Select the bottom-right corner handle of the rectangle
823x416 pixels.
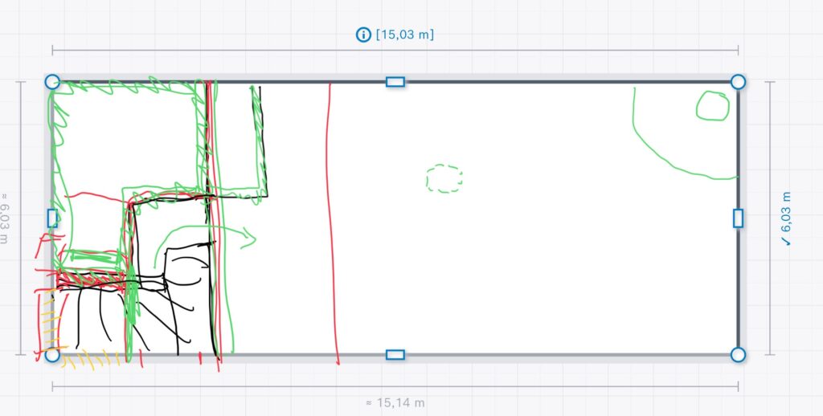pos(738,355)
